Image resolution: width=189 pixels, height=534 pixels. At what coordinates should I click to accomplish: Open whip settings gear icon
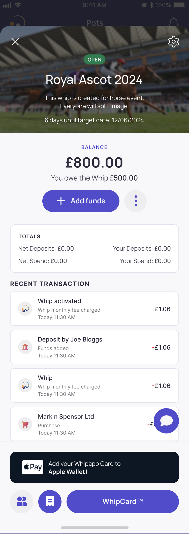click(x=173, y=42)
